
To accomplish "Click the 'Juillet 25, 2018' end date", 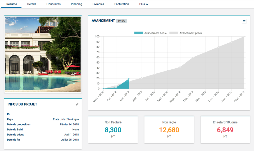I will point(70,140).
